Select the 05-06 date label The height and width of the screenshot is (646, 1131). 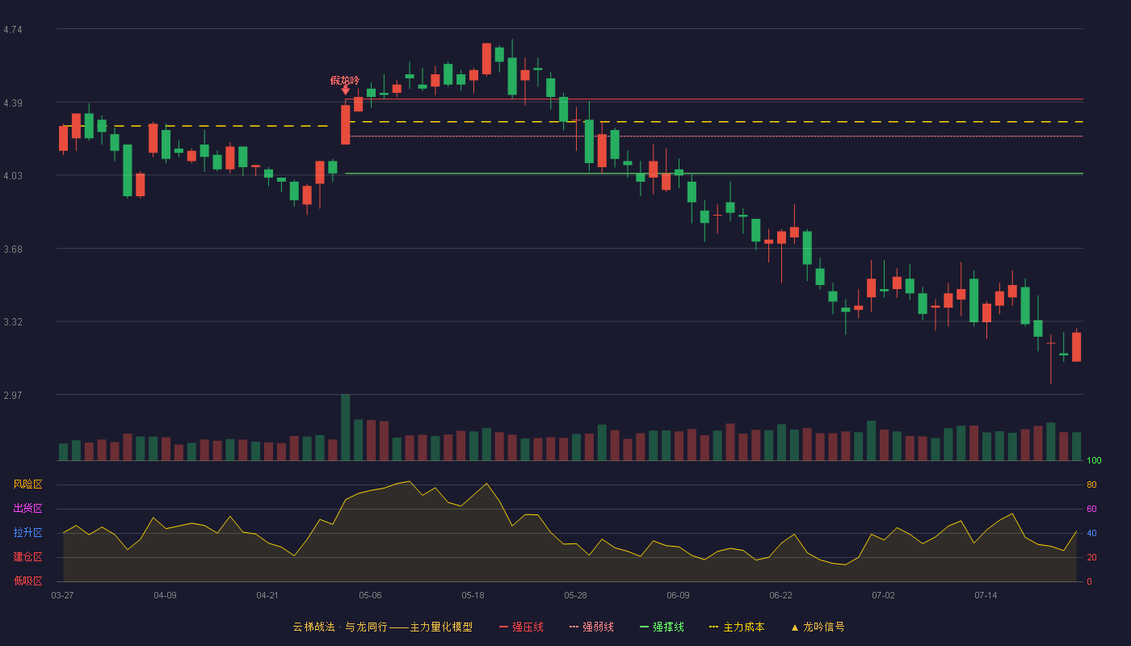370,595
